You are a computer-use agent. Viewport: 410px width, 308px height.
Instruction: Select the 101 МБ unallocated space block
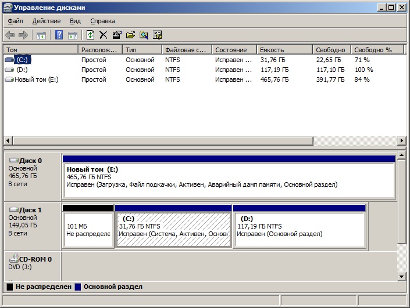[x=88, y=230]
